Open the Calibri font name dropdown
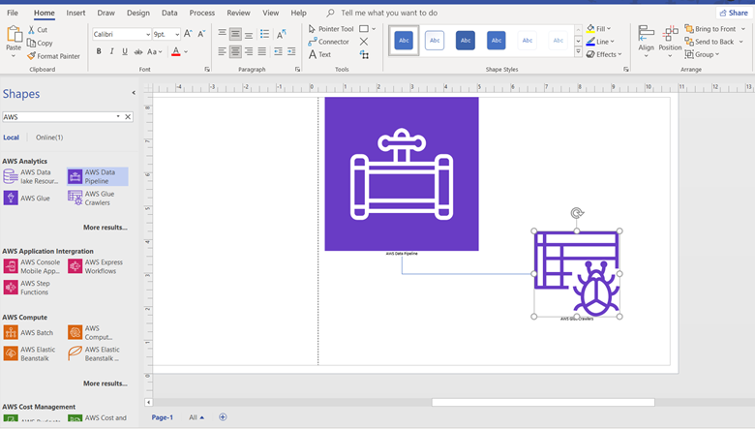 [x=148, y=34]
